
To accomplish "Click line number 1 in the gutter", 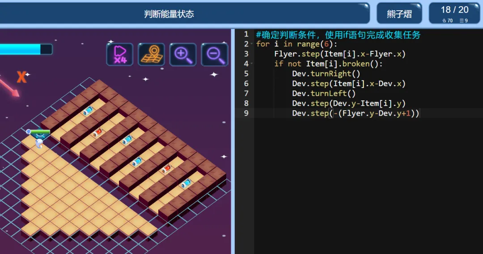I will click(246, 34).
